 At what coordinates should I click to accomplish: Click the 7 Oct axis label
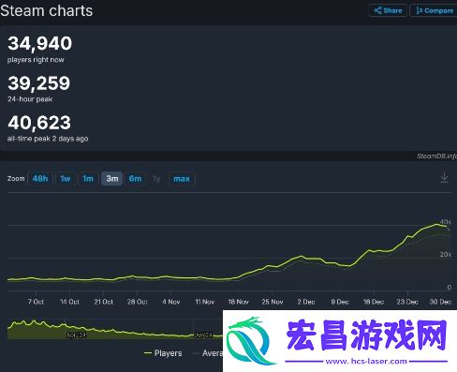click(36, 302)
